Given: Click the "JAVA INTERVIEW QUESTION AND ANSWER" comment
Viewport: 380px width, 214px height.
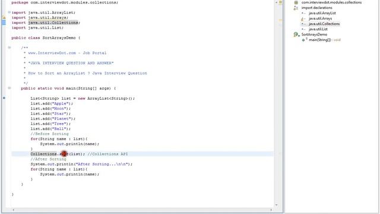Looking at the screenshot, I should pyautogui.click(x=71, y=63).
